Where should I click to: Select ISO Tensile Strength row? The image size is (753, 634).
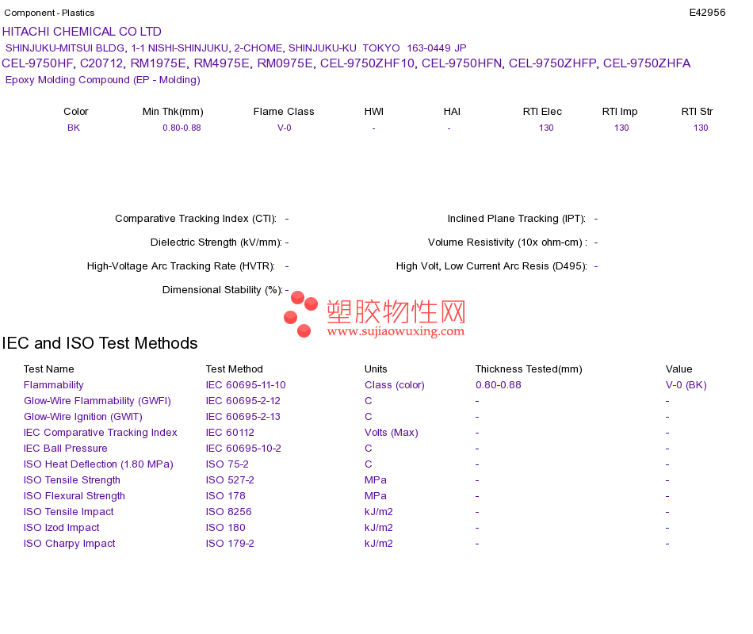[x=72, y=480]
